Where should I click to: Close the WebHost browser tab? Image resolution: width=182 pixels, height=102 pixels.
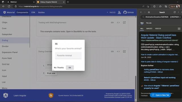click(34, 2)
